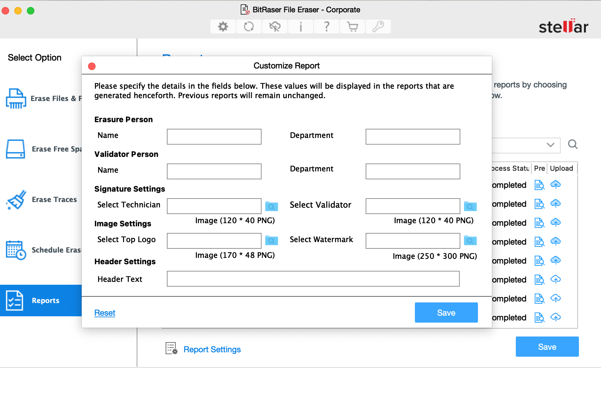Viewport: 601px width, 405px height.
Task: Click the crossed-out cloud toolbar icon
Action: pyautogui.click(x=275, y=27)
